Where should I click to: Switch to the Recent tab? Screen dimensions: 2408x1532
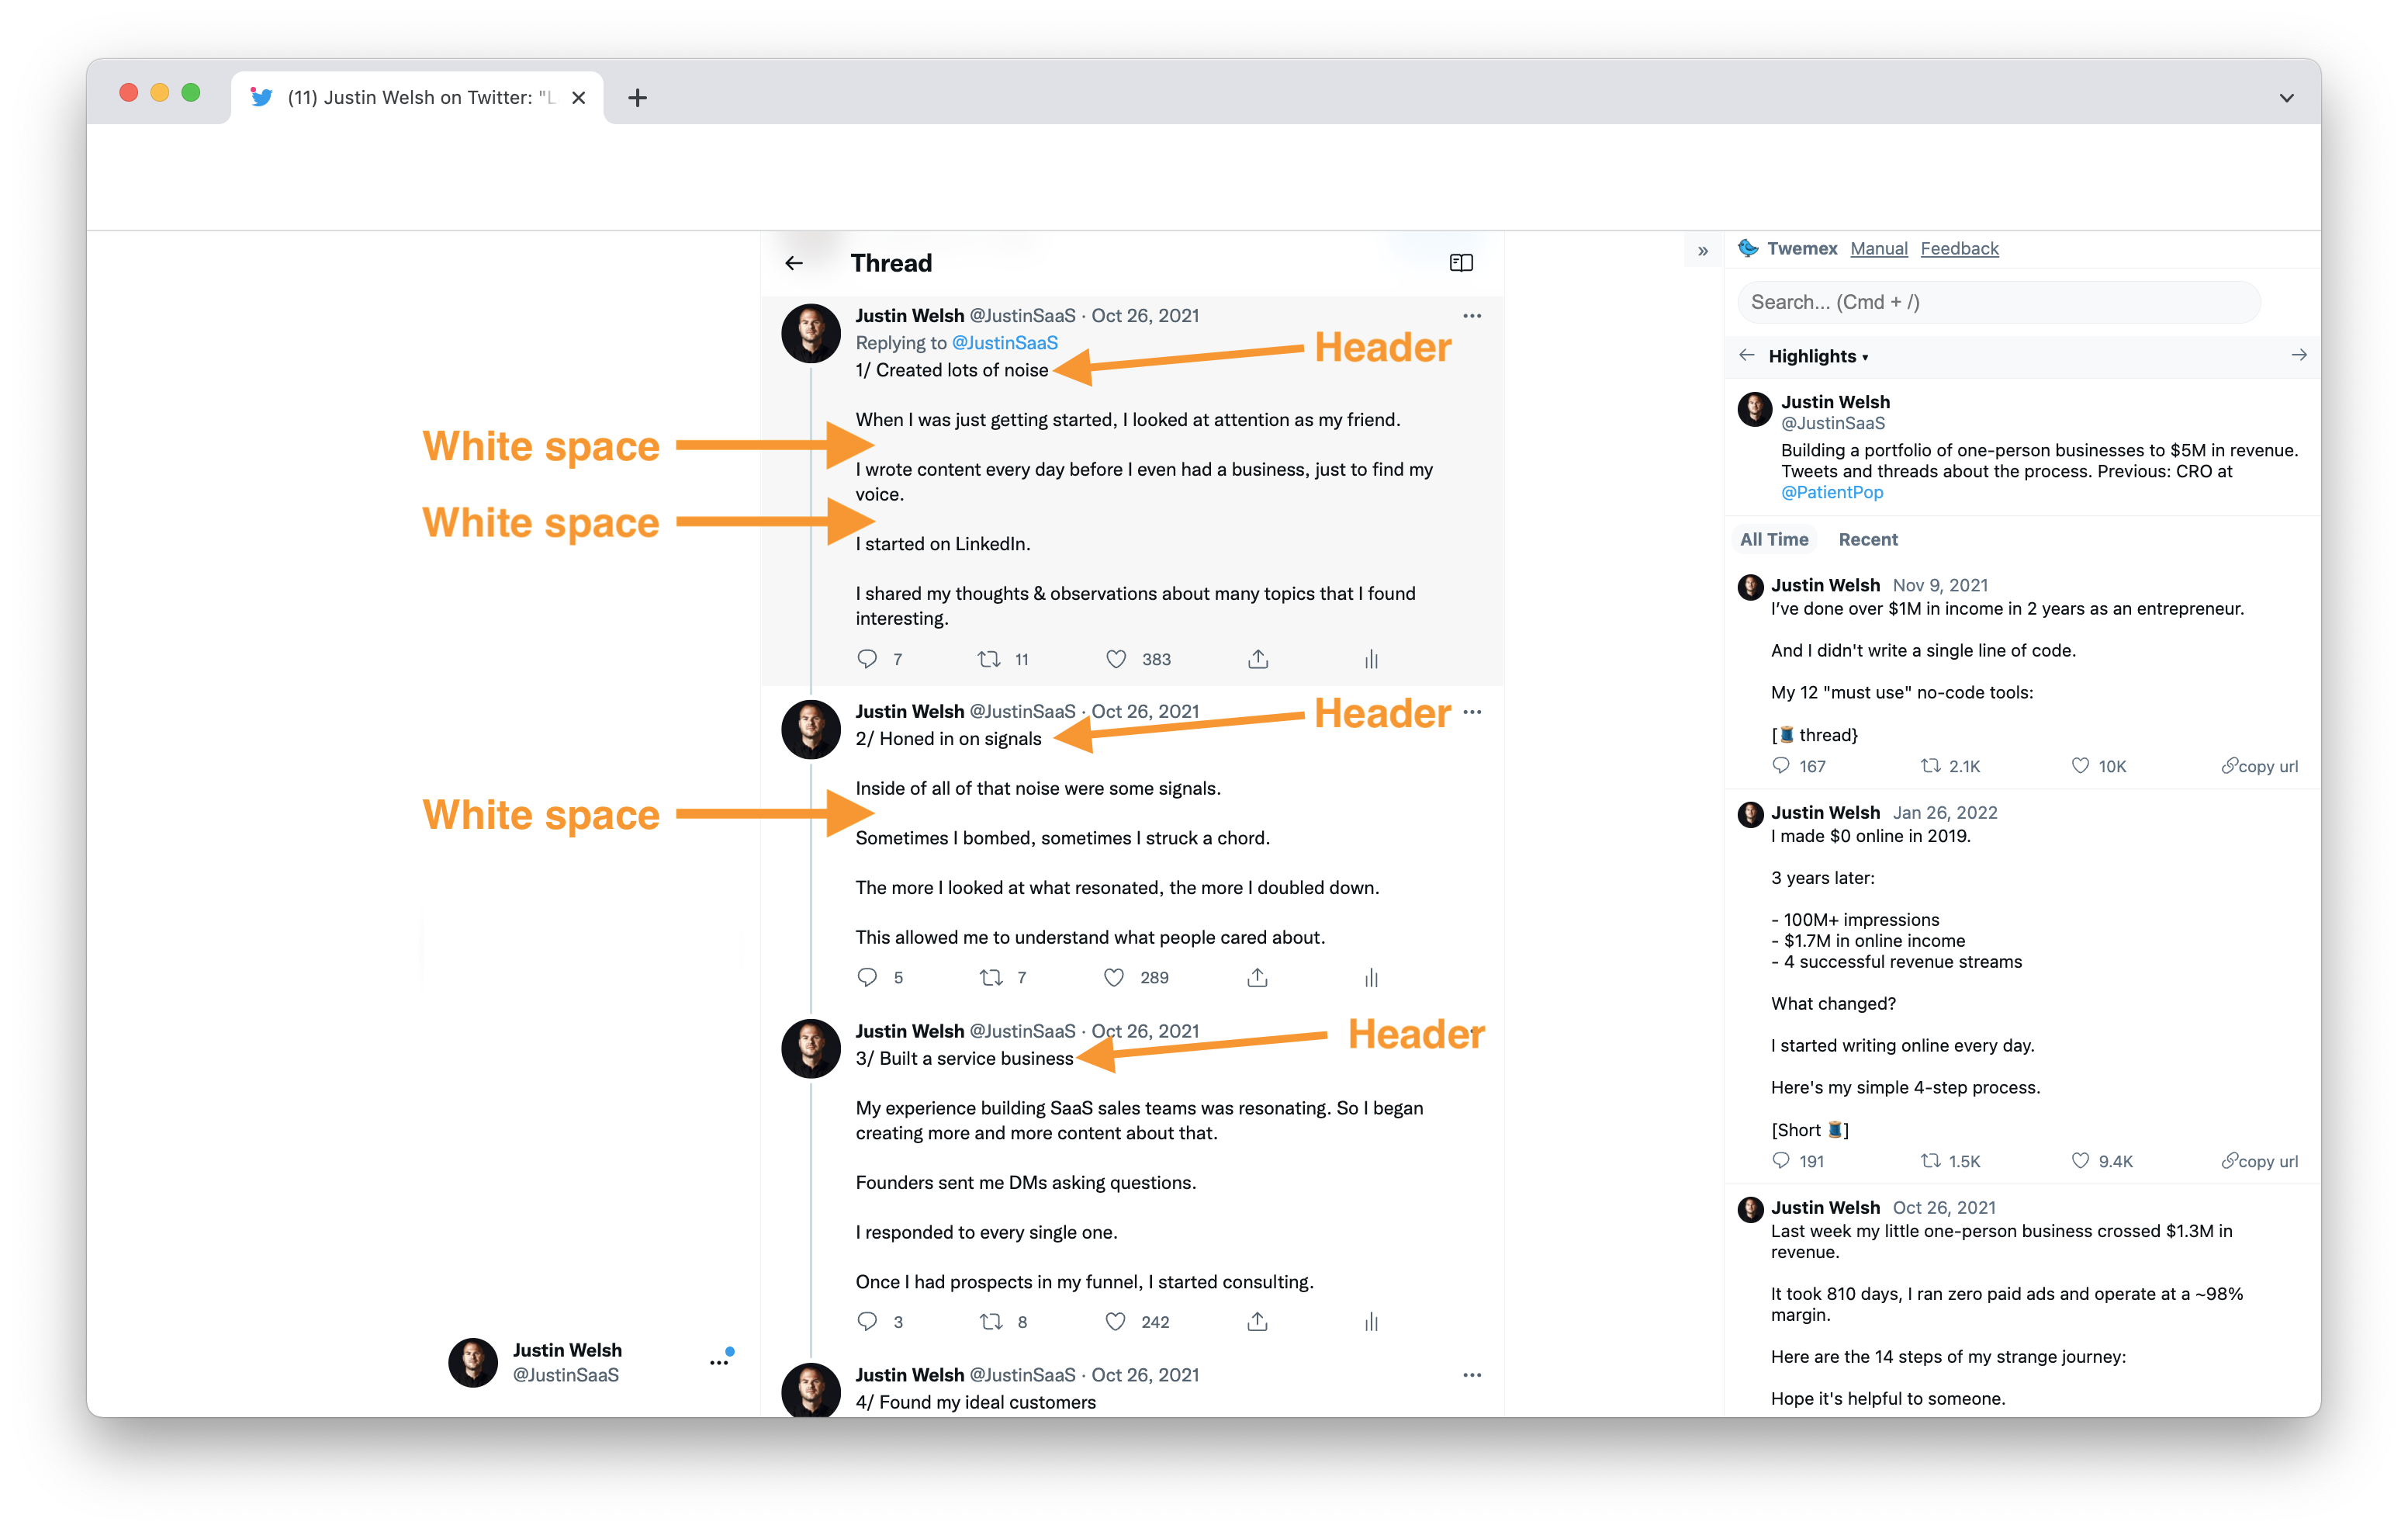[1867, 539]
